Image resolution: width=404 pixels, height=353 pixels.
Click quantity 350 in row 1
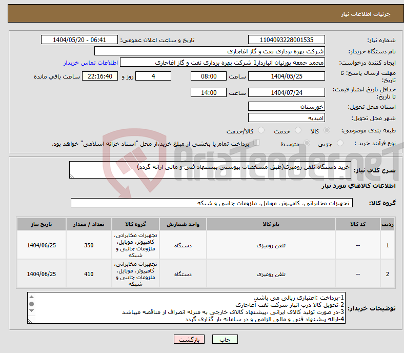point(89,245)
